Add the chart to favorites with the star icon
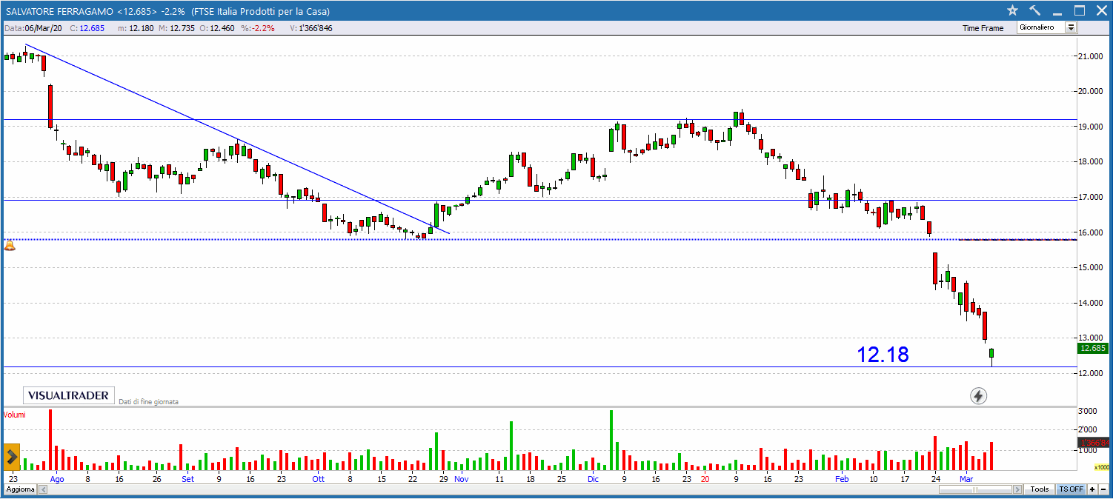 click(1013, 10)
